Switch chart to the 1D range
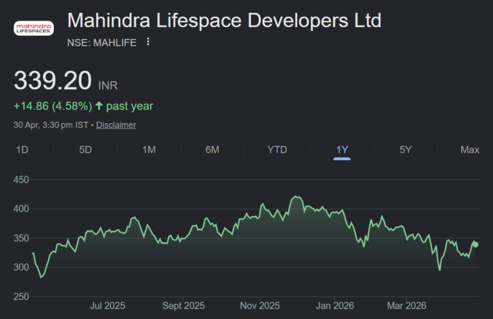Image resolution: width=493 pixels, height=319 pixels. [x=22, y=150]
